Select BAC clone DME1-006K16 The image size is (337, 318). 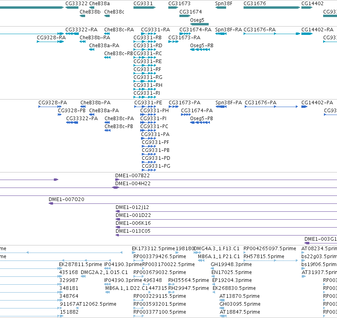click(133, 223)
